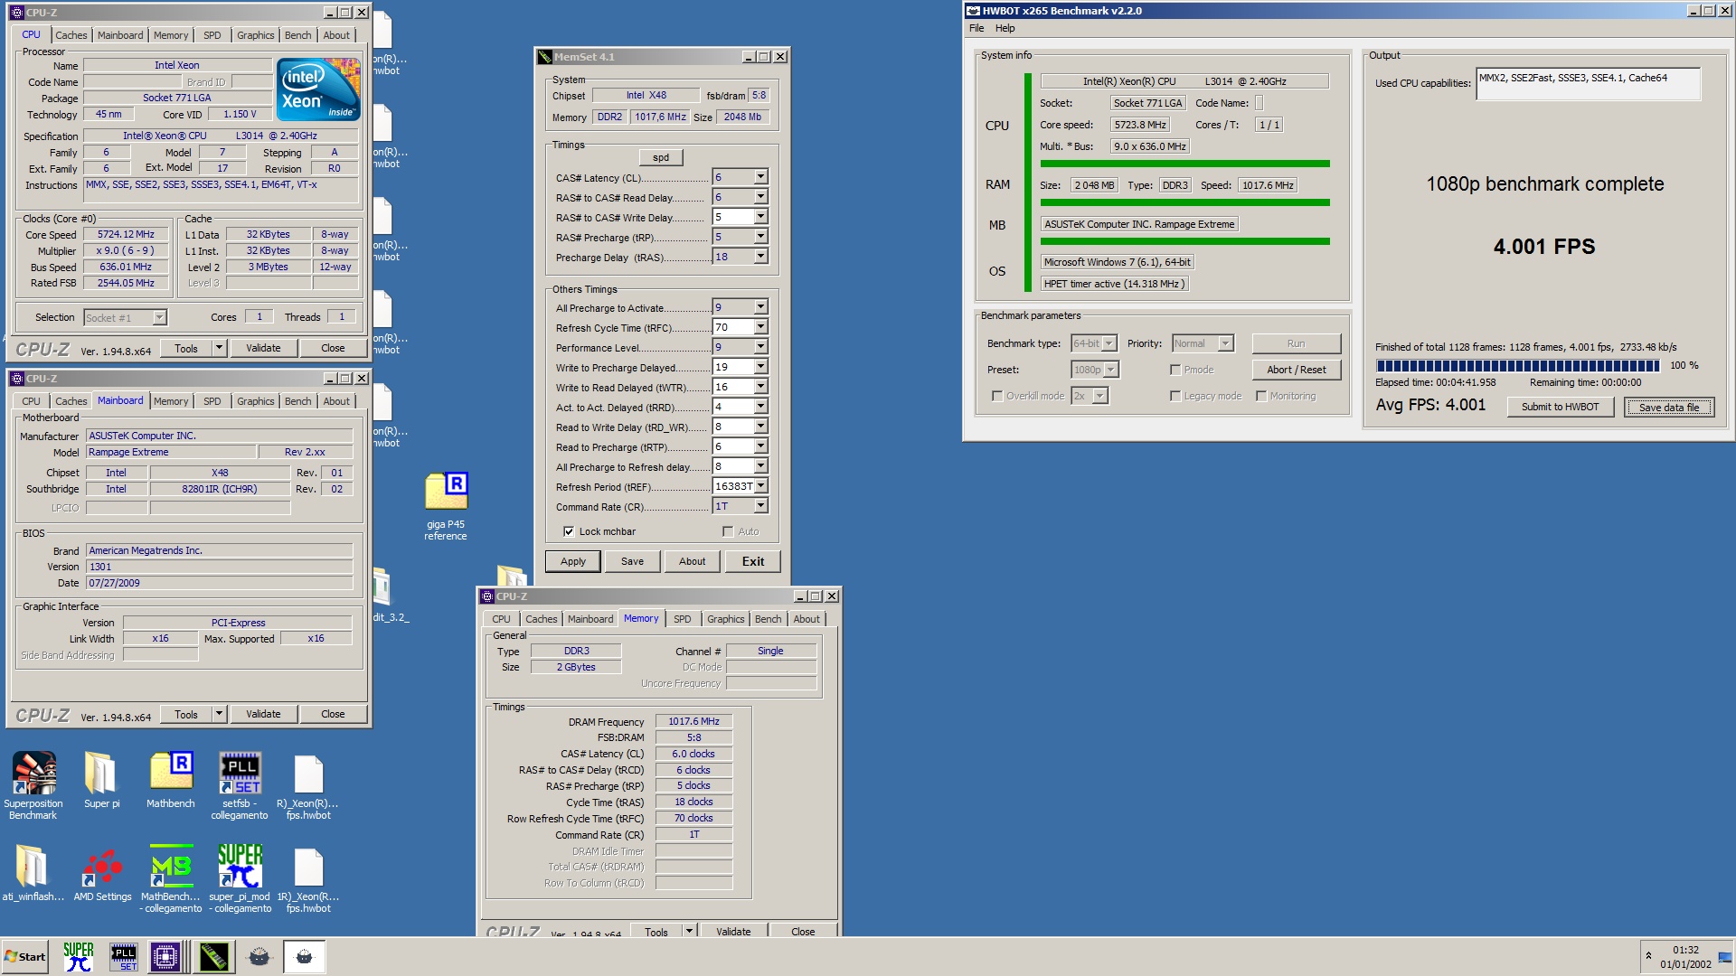Toggle Lock mchbar checkbox in MemSet
The height and width of the screenshot is (976, 1736).
click(x=569, y=531)
